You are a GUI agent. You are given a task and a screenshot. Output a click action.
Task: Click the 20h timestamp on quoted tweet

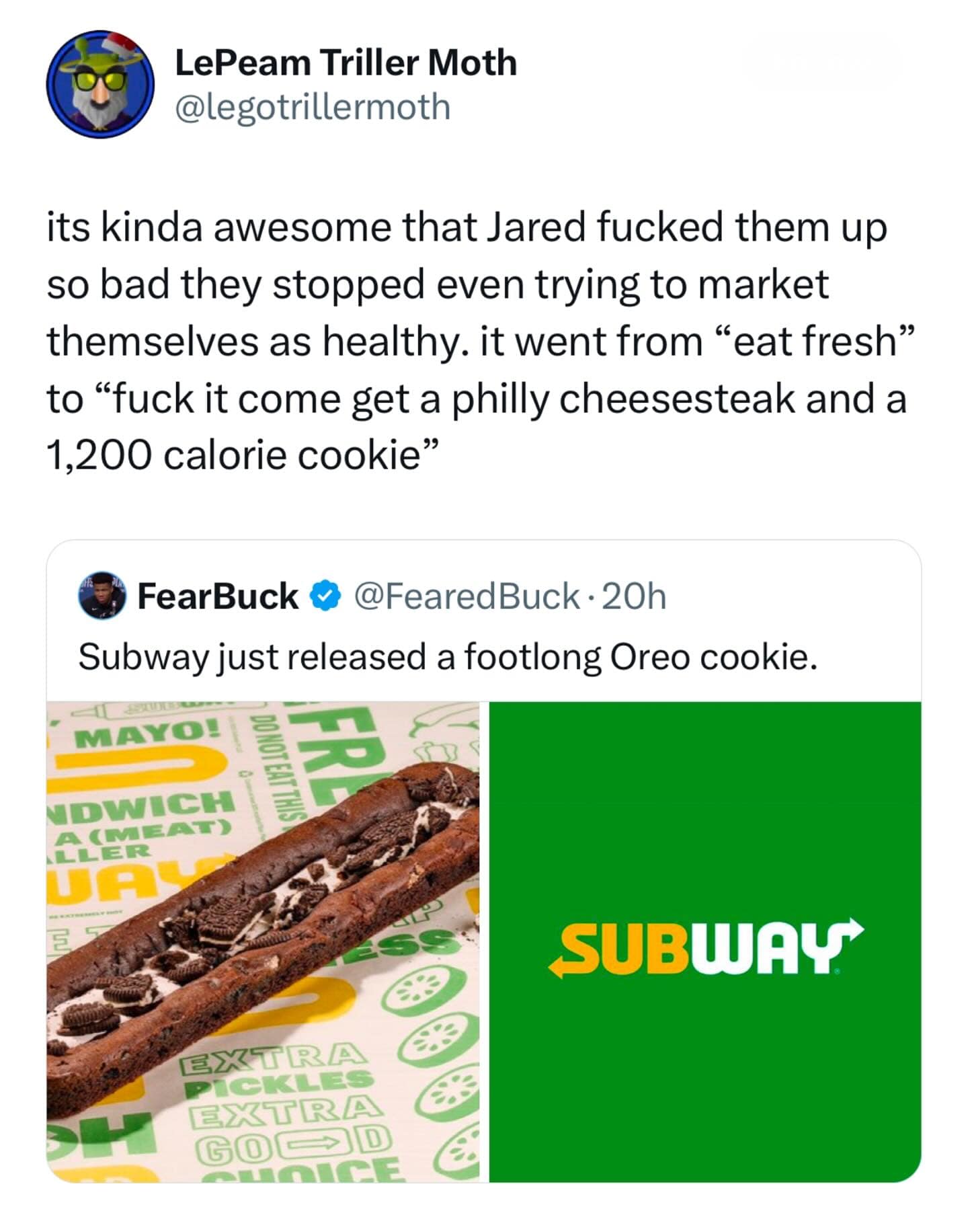point(634,596)
